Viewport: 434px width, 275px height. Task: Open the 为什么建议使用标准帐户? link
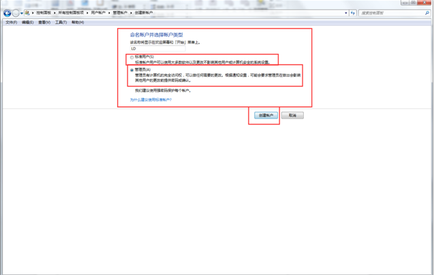pyautogui.click(x=151, y=100)
